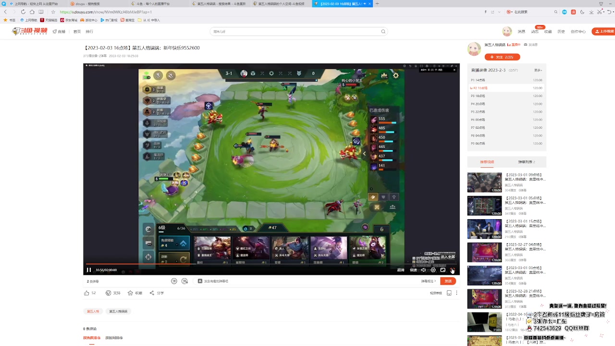Click the orange 发送 send button
This screenshot has height=346, width=615.
(x=448, y=281)
